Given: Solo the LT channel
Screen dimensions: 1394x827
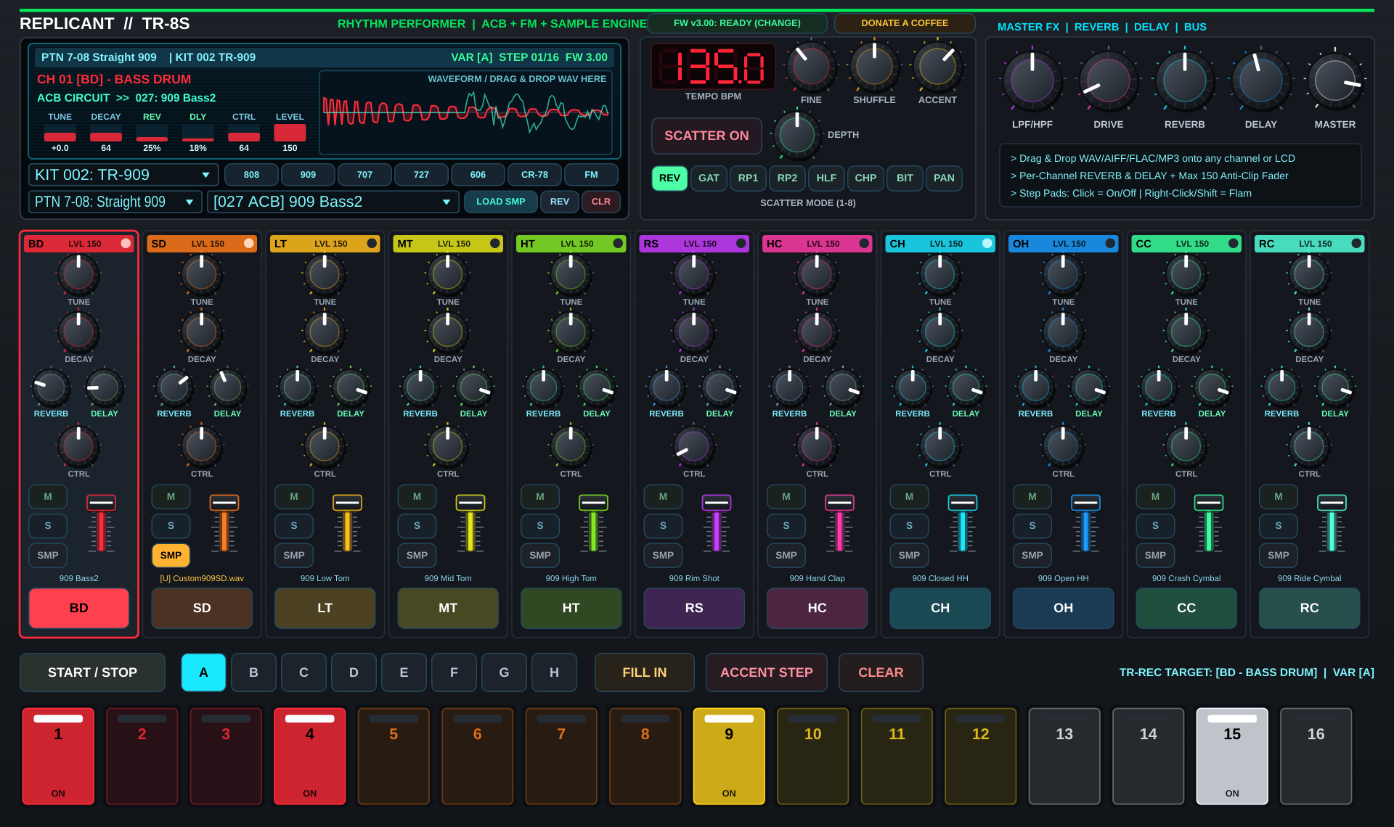Looking at the screenshot, I should pos(293,526).
